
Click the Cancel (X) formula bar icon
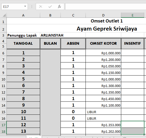click(x=41, y=7)
